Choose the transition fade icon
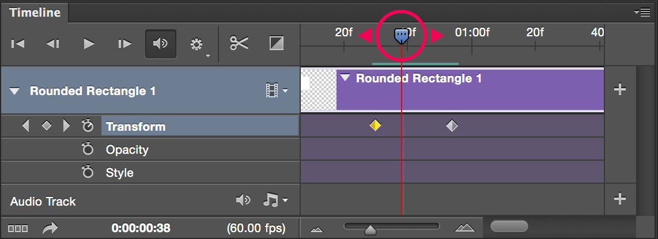The height and width of the screenshot is (239, 658). click(x=277, y=44)
